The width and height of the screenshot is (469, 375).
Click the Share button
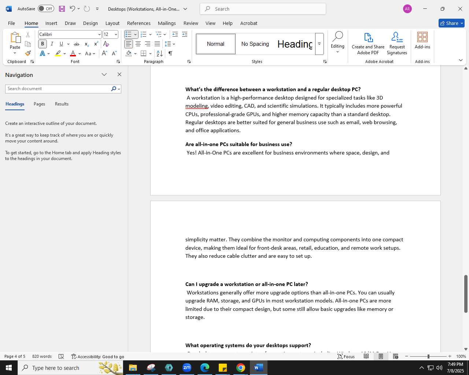[451, 23]
